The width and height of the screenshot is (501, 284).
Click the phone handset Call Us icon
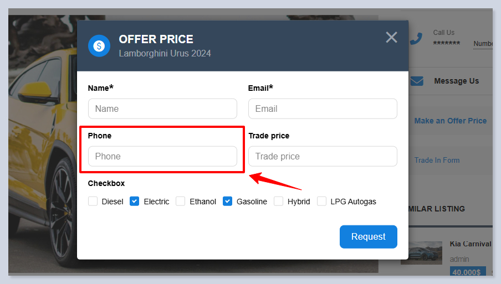(416, 38)
